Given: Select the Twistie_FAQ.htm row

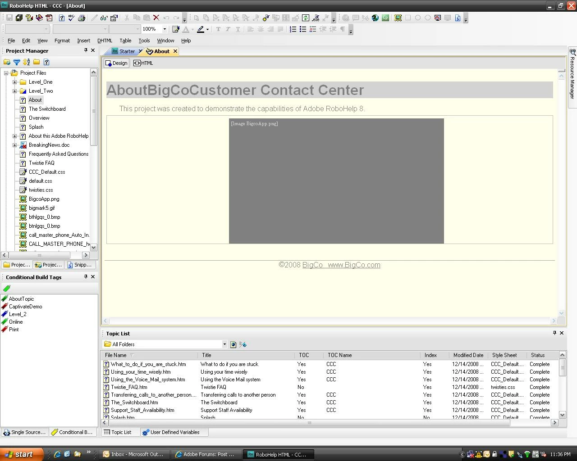Looking at the screenshot, I should click(330, 387).
